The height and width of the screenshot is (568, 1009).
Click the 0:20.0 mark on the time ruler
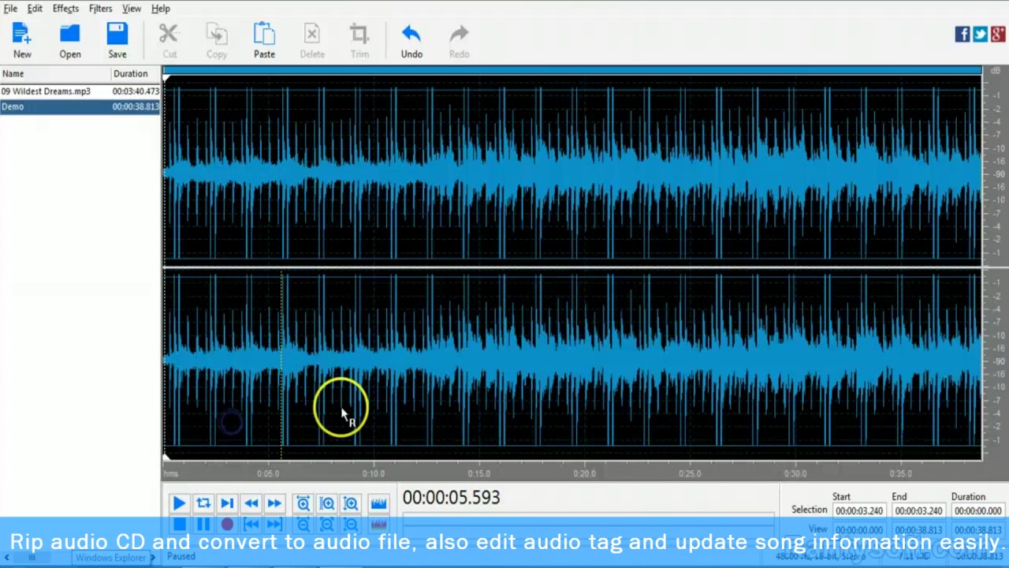pos(584,473)
